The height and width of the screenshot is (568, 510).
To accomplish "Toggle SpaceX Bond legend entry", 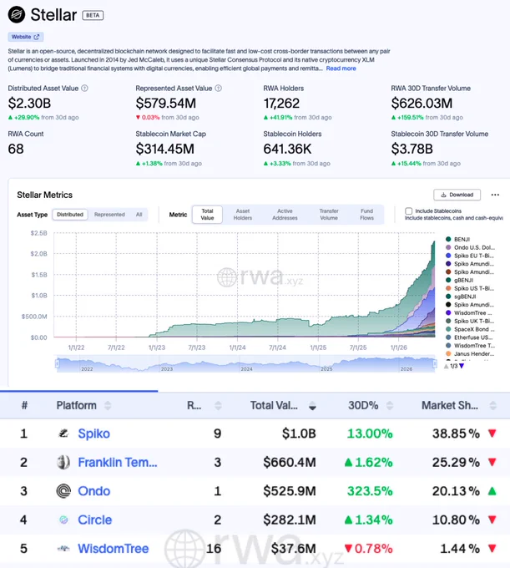I will 470,329.
